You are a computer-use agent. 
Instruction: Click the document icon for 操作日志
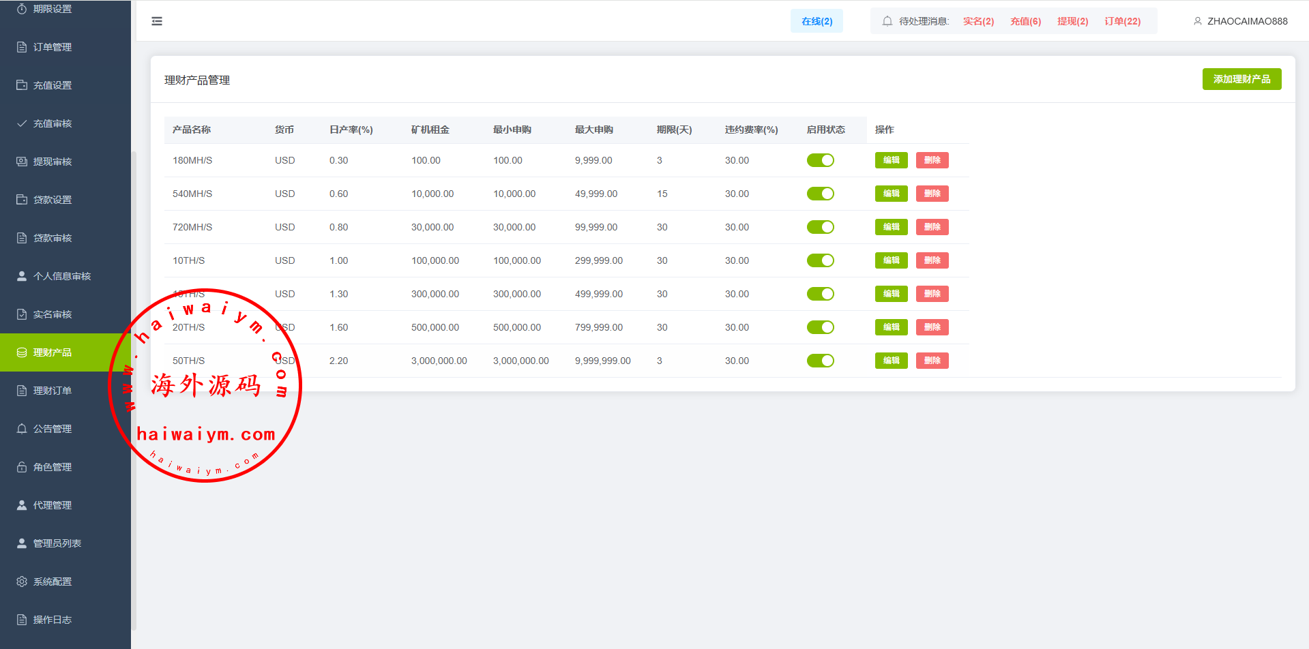tap(22, 620)
